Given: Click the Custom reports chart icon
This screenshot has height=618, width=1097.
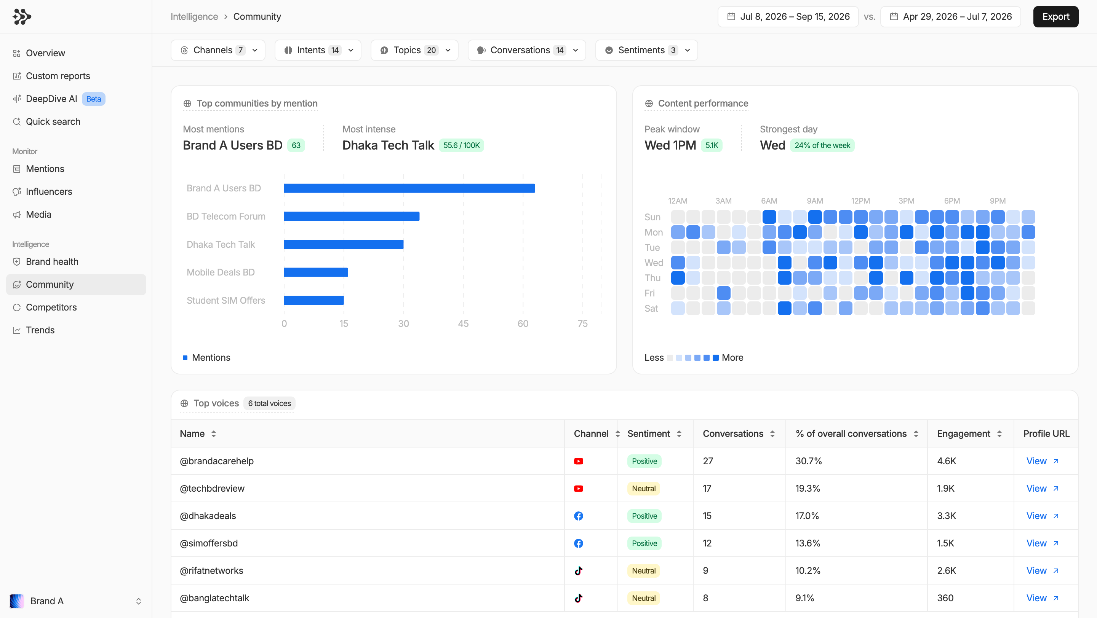Looking at the screenshot, I should click(x=17, y=76).
